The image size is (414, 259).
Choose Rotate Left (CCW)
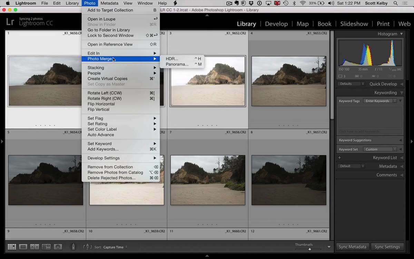pos(121,93)
